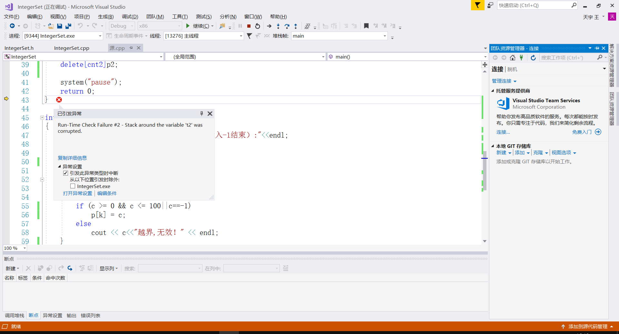Click the Copy Details link in the exception popup

(x=72, y=158)
